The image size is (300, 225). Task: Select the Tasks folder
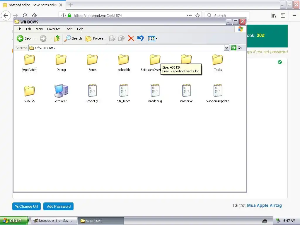218,63
